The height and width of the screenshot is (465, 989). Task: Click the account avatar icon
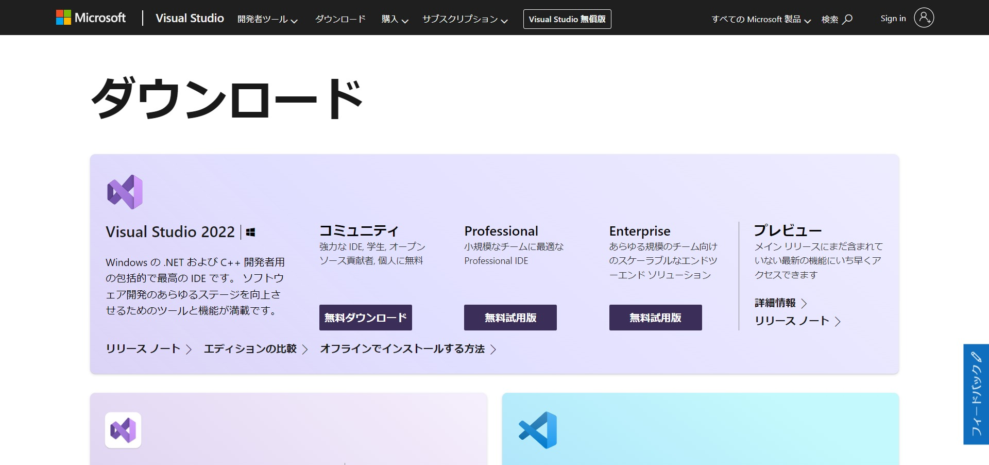[x=924, y=18]
